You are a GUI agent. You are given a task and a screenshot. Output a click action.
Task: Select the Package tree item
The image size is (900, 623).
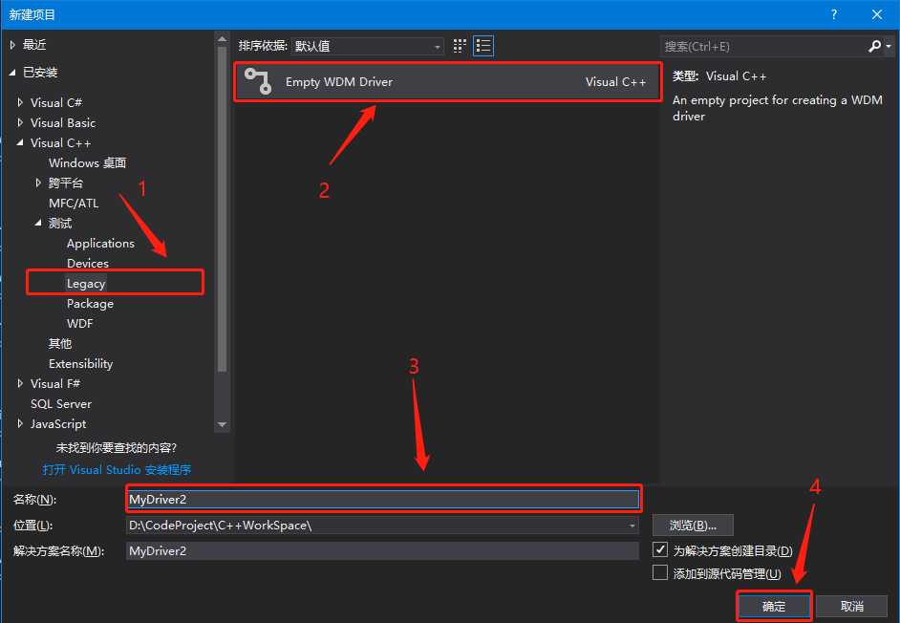click(x=90, y=304)
